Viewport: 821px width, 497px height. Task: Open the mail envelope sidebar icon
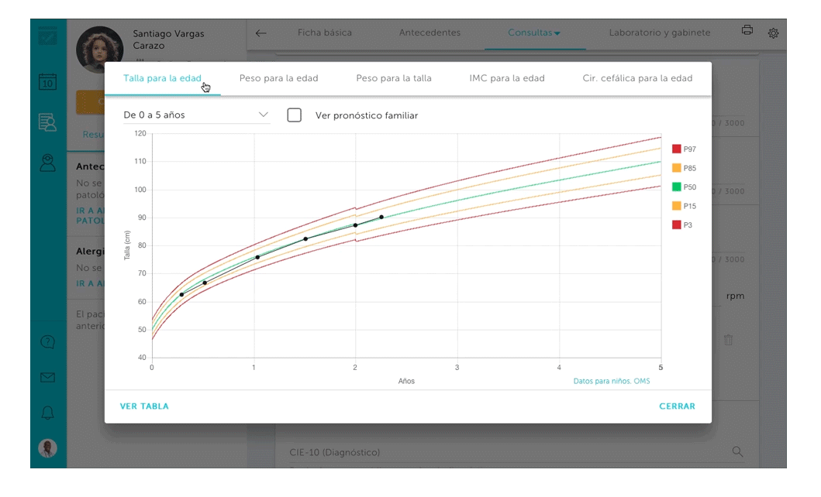pyautogui.click(x=47, y=377)
